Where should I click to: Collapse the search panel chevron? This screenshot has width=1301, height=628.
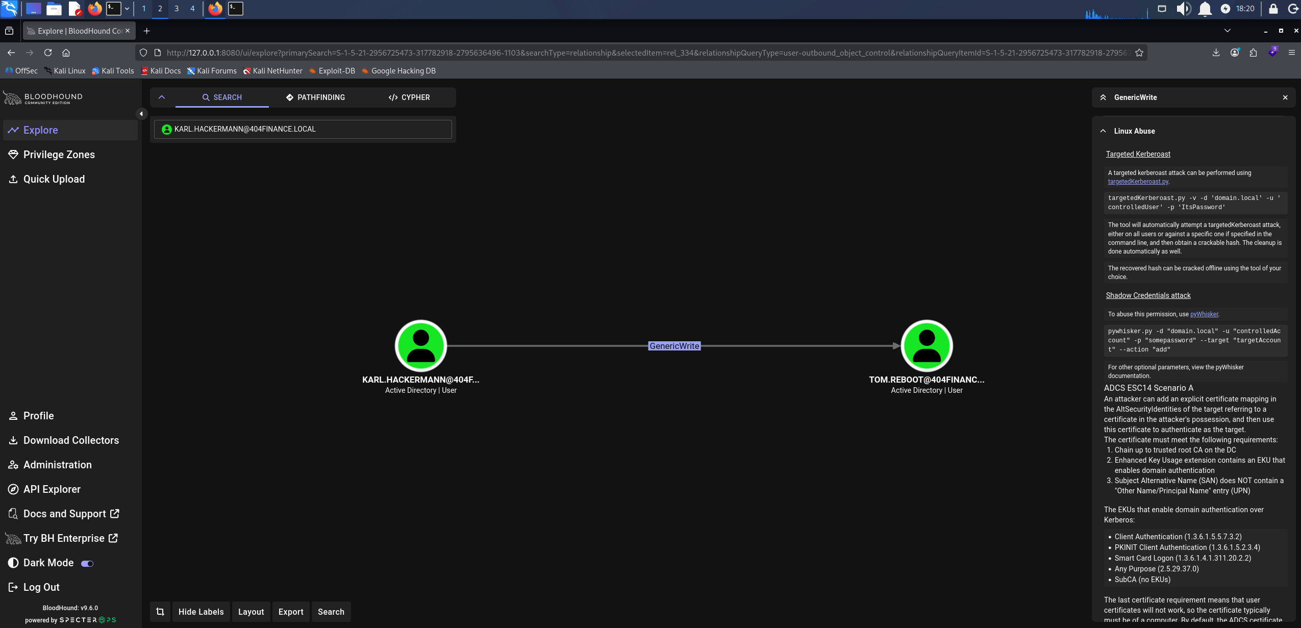pyautogui.click(x=162, y=97)
